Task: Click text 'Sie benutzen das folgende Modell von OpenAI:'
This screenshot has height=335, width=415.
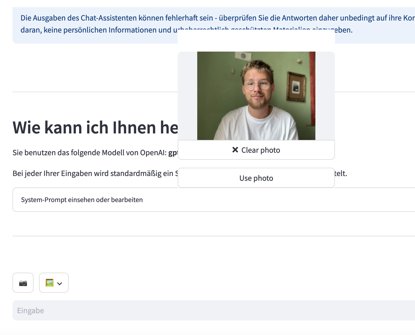Action: click(x=90, y=152)
